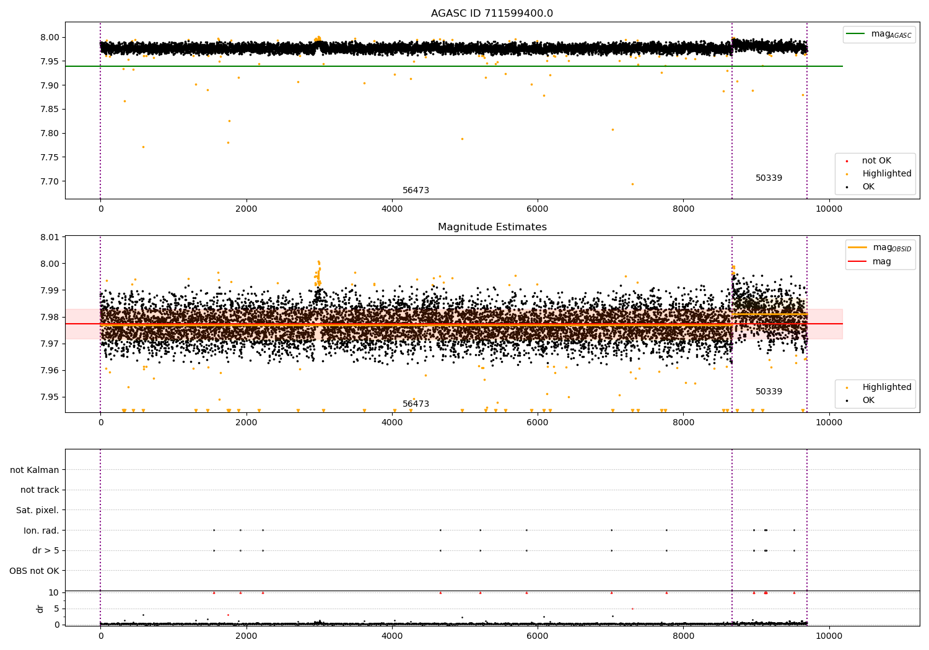Click "7.95" on the AGASC ID plot y-axis
This screenshot has height=650, width=929.
pos(50,61)
